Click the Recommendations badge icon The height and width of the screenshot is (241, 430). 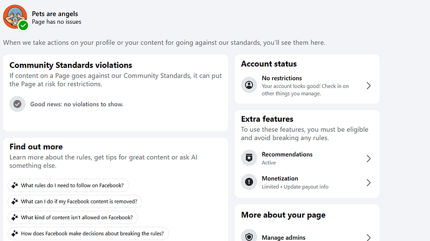(x=249, y=158)
